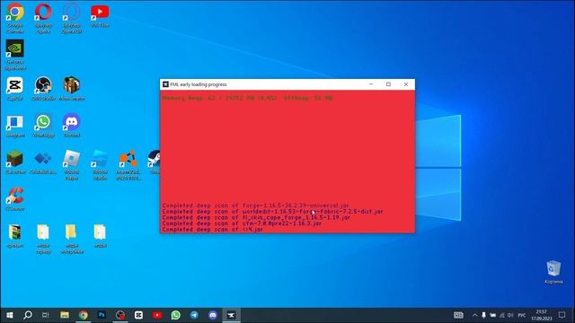Click the fl_skin_cape_forge jar scan line
Image resolution: width=575 pixels, height=323 pixels.
(256, 217)
